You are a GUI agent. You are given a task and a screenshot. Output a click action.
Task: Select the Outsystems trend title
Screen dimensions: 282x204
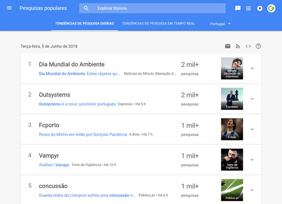pyautogui.click(x=55, y=95)
